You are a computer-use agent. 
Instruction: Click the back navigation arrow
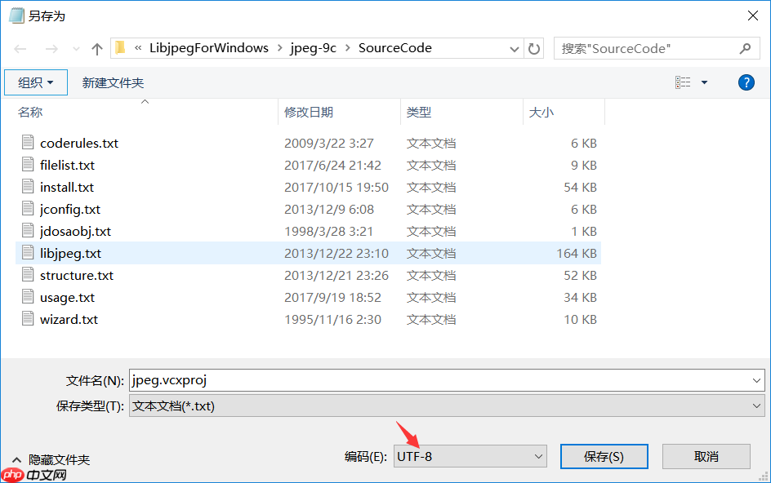point(20,48)
